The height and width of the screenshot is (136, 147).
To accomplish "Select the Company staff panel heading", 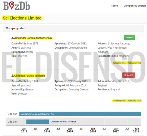I will (16, 28).
